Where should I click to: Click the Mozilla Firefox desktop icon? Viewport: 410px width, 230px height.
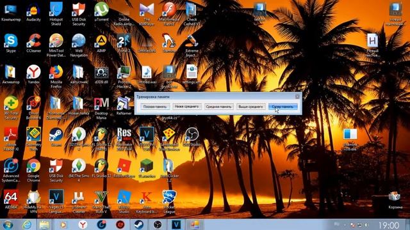point(56,77)
